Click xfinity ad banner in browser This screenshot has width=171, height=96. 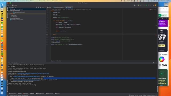163,23
